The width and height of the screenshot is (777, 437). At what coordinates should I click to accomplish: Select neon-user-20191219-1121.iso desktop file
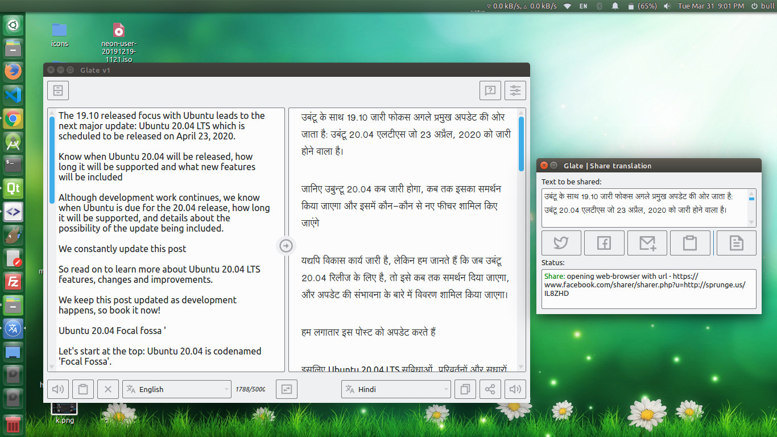(119, 43)
